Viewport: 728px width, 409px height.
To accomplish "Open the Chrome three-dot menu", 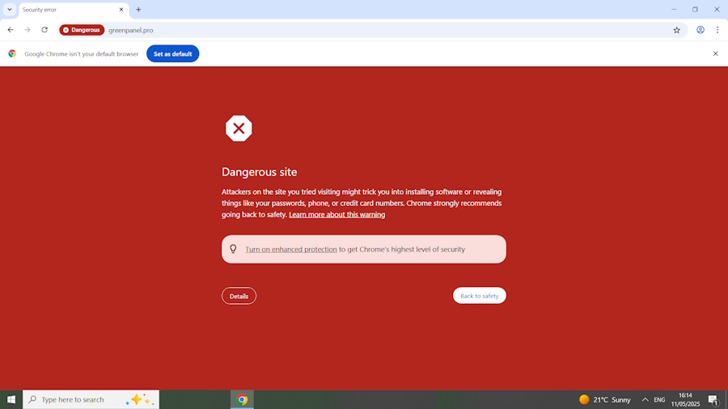I will [x=717, y=30].
